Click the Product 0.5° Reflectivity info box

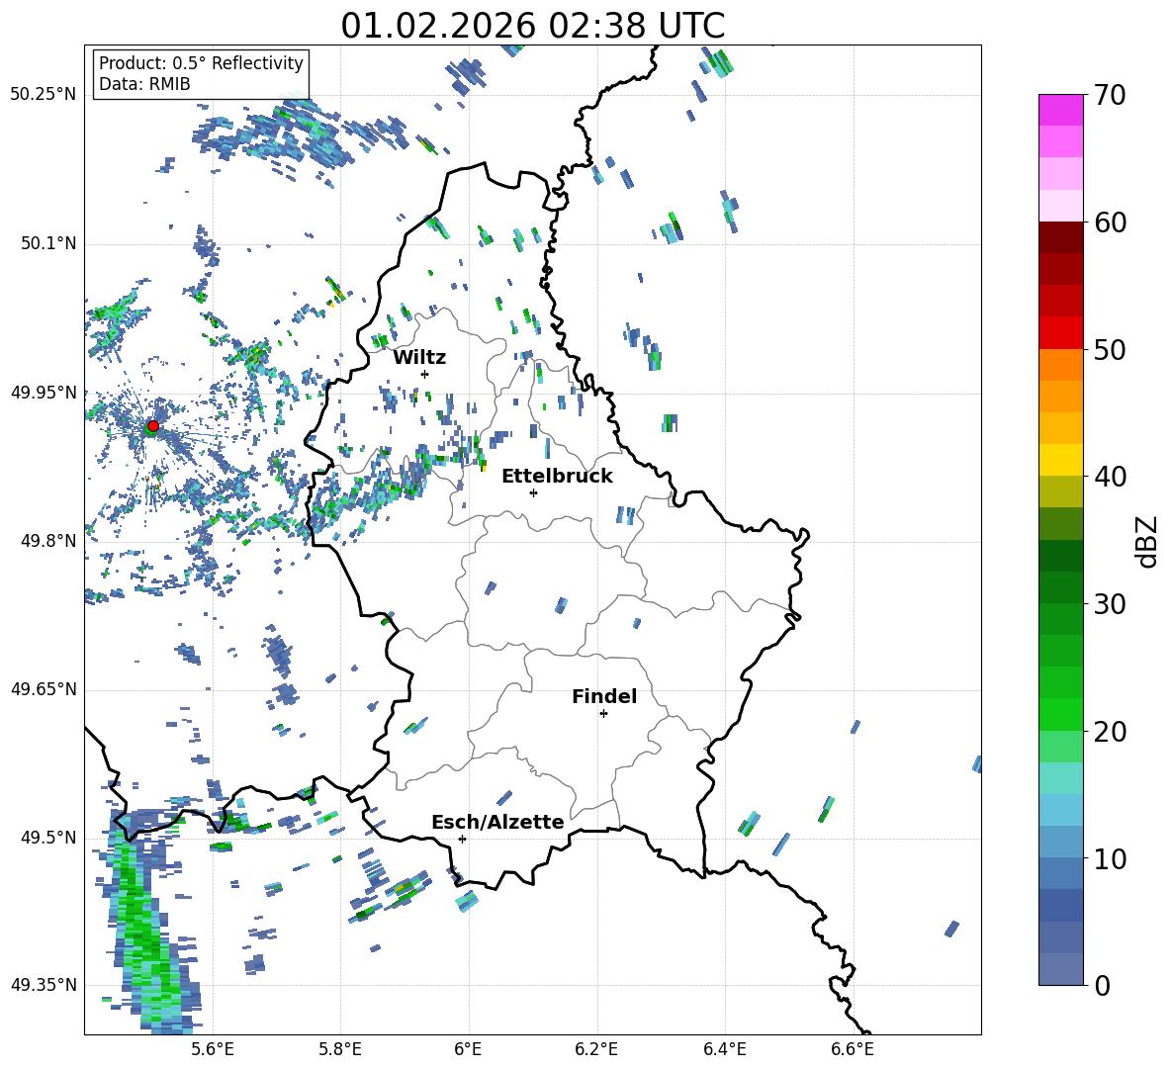201,73
